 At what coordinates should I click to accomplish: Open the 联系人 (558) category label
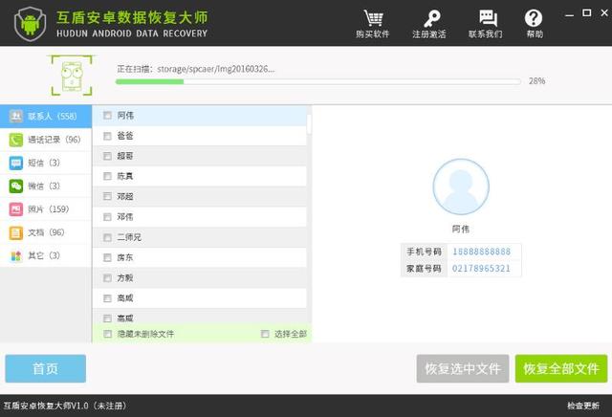[x=53, y=117]
